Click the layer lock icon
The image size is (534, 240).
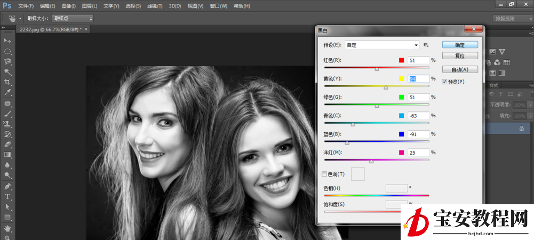click(521, 129)
